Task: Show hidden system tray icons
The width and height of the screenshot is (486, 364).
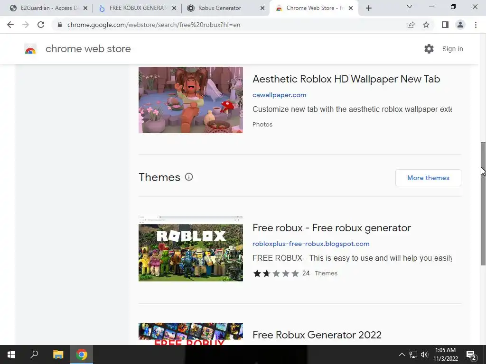Action: click(402, 355)
